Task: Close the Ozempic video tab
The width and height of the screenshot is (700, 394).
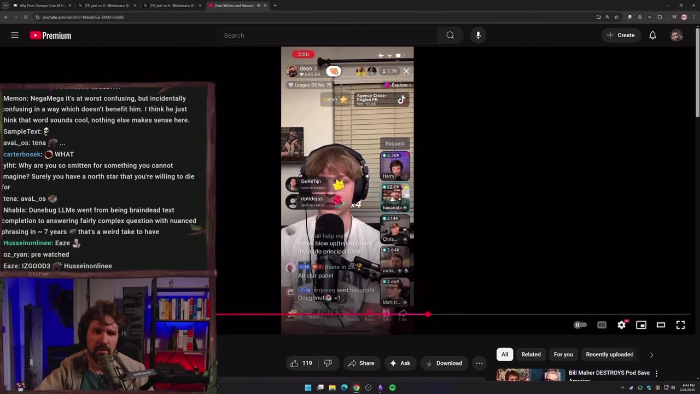Action: [x=70, y=5]
